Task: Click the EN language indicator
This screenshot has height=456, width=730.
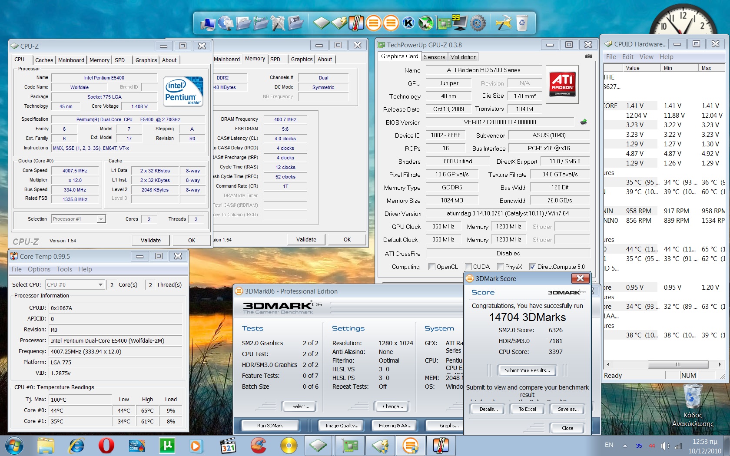Action: 609,445
